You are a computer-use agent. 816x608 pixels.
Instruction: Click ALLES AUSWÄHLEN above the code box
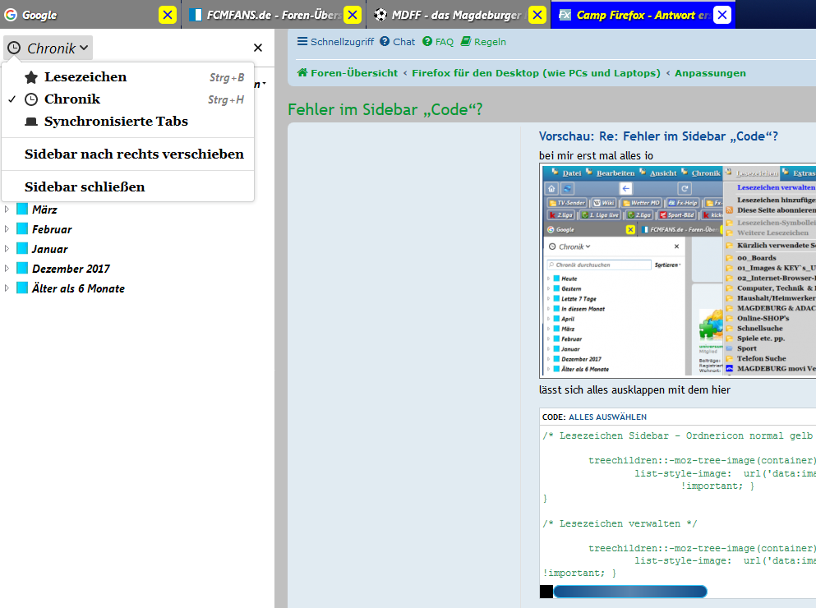click(607, 417)
